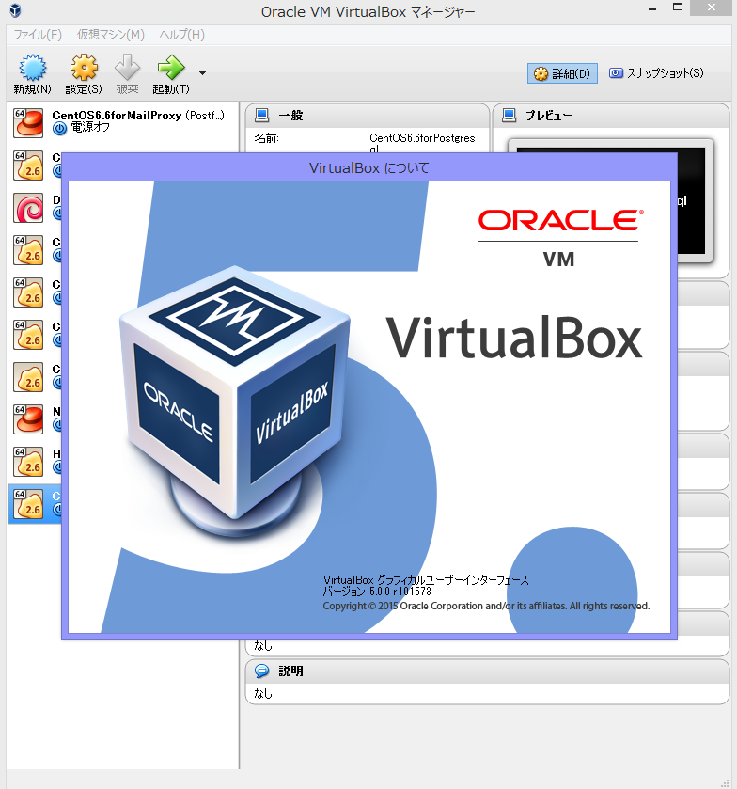Viewport: 737px width, 789px height.
Task: Collapse the 一般 general section header
Action: (x=368, y=116)
